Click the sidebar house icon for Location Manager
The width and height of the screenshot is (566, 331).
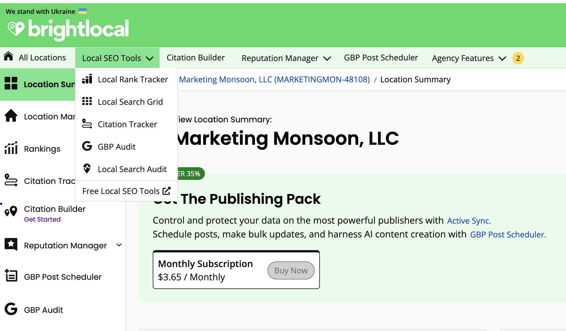pos(11,116)
